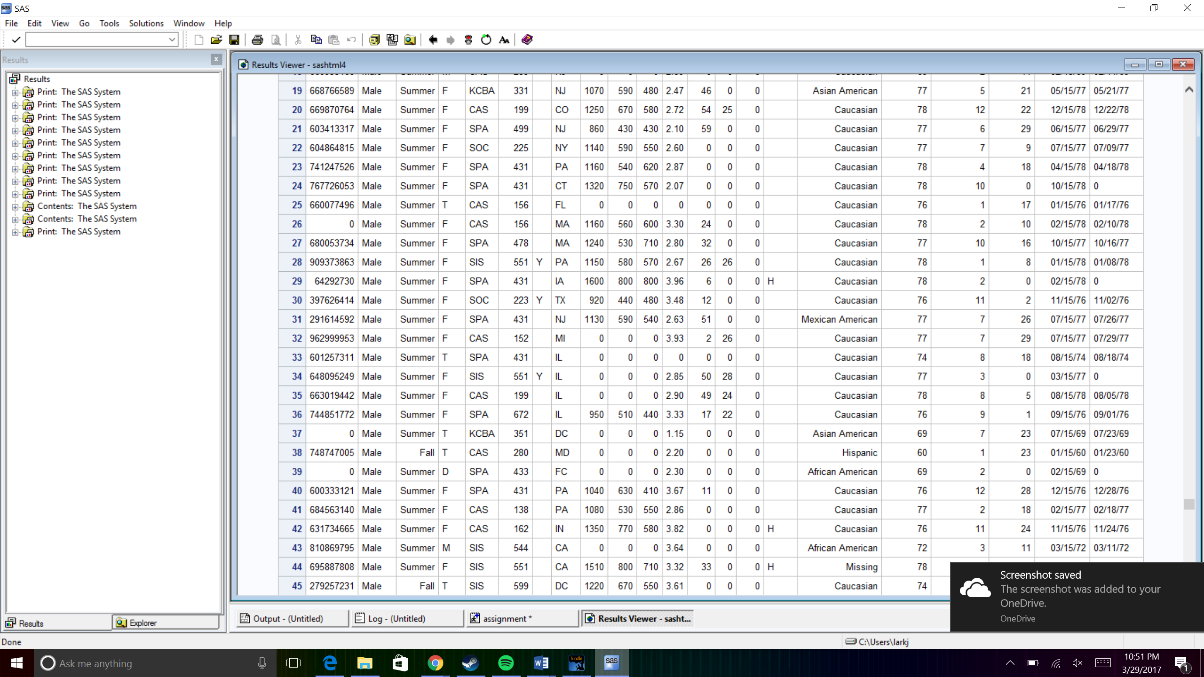The image size is (1204, 677).
Task: Click the Stop traffic light icon
Action: [x=468, y=40]
